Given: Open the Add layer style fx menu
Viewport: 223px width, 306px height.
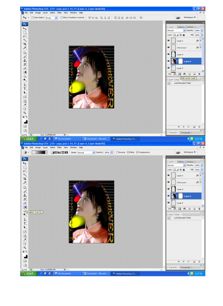Looking at the screenshot, I should [x=175, y=209].
